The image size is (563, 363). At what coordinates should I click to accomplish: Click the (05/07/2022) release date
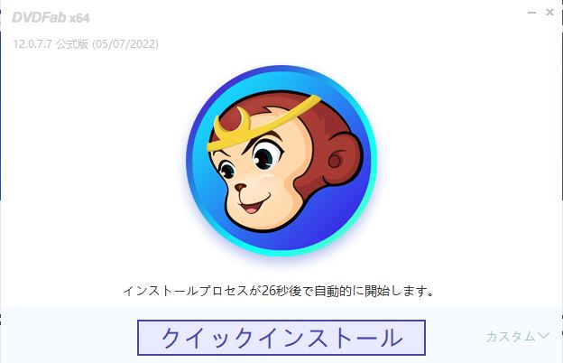(125, 44)
